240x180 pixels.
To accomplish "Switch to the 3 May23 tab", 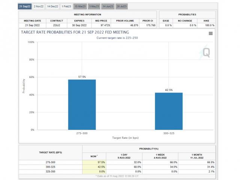I will pos(94,6).
